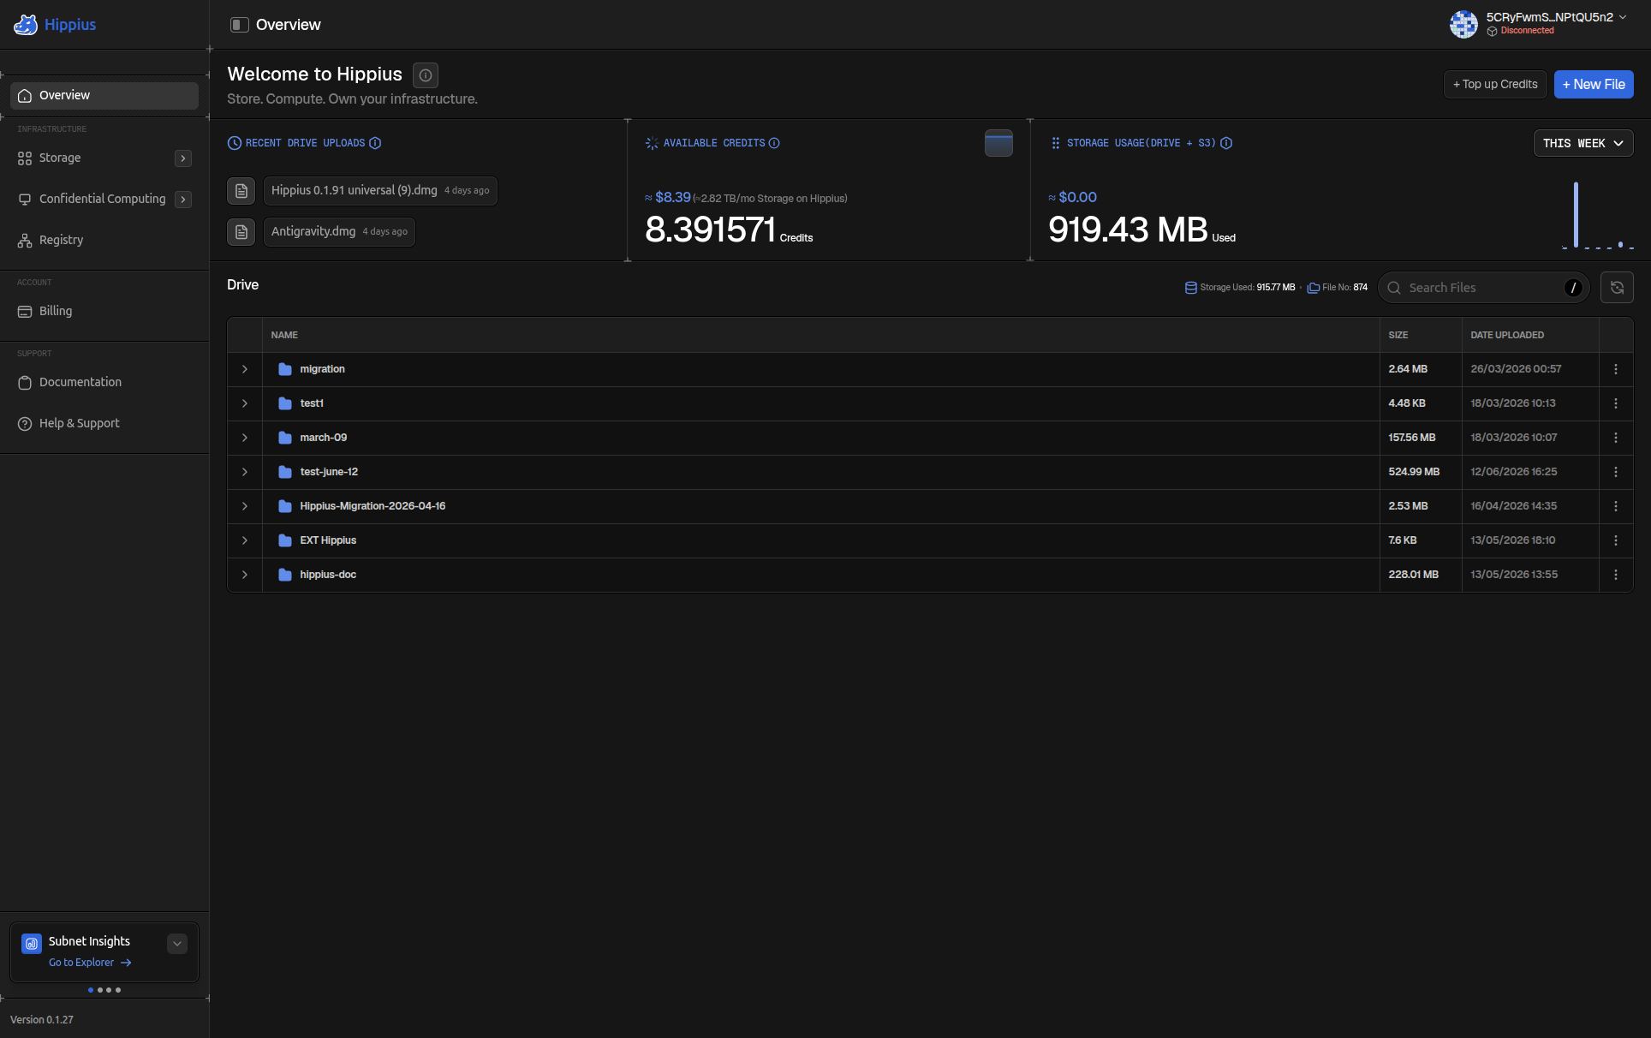
Task: Click the New File button
Action: pyautogui.click(x=1594, y=84)
